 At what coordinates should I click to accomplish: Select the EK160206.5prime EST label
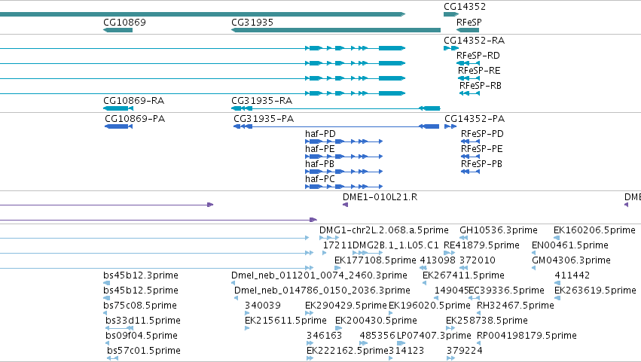(x=594, y=230)
